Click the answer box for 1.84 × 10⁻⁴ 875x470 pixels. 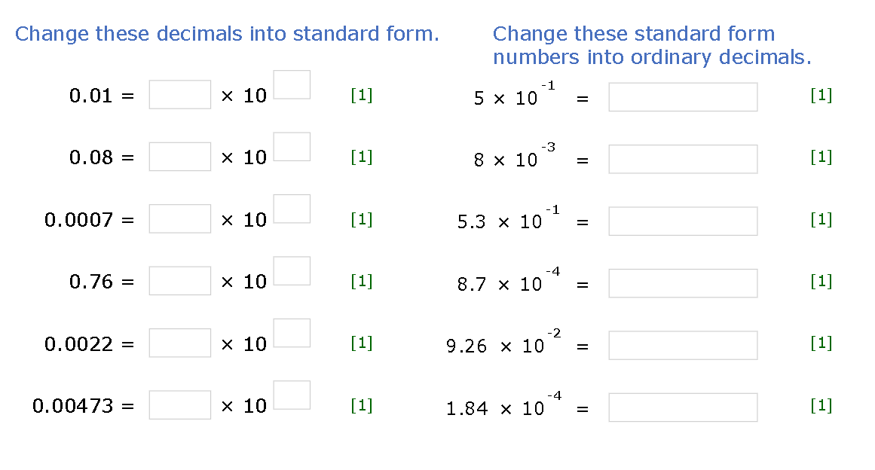(x=682, y=407)
